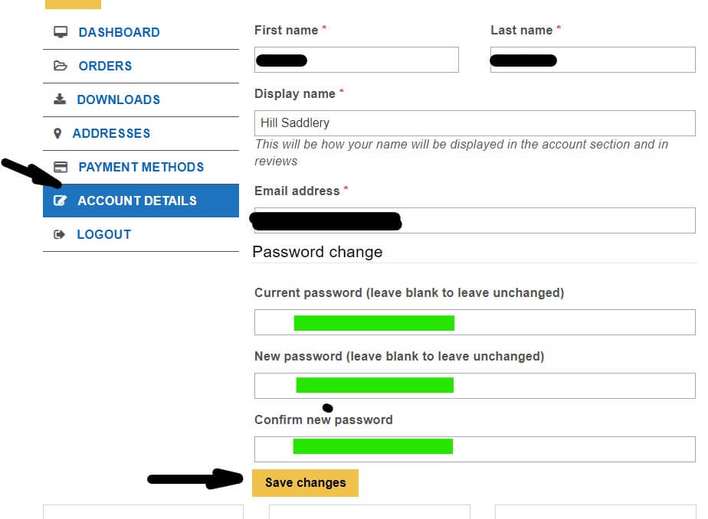Navigate to Addresses link
708x519 pixels.
click(111, 133)
